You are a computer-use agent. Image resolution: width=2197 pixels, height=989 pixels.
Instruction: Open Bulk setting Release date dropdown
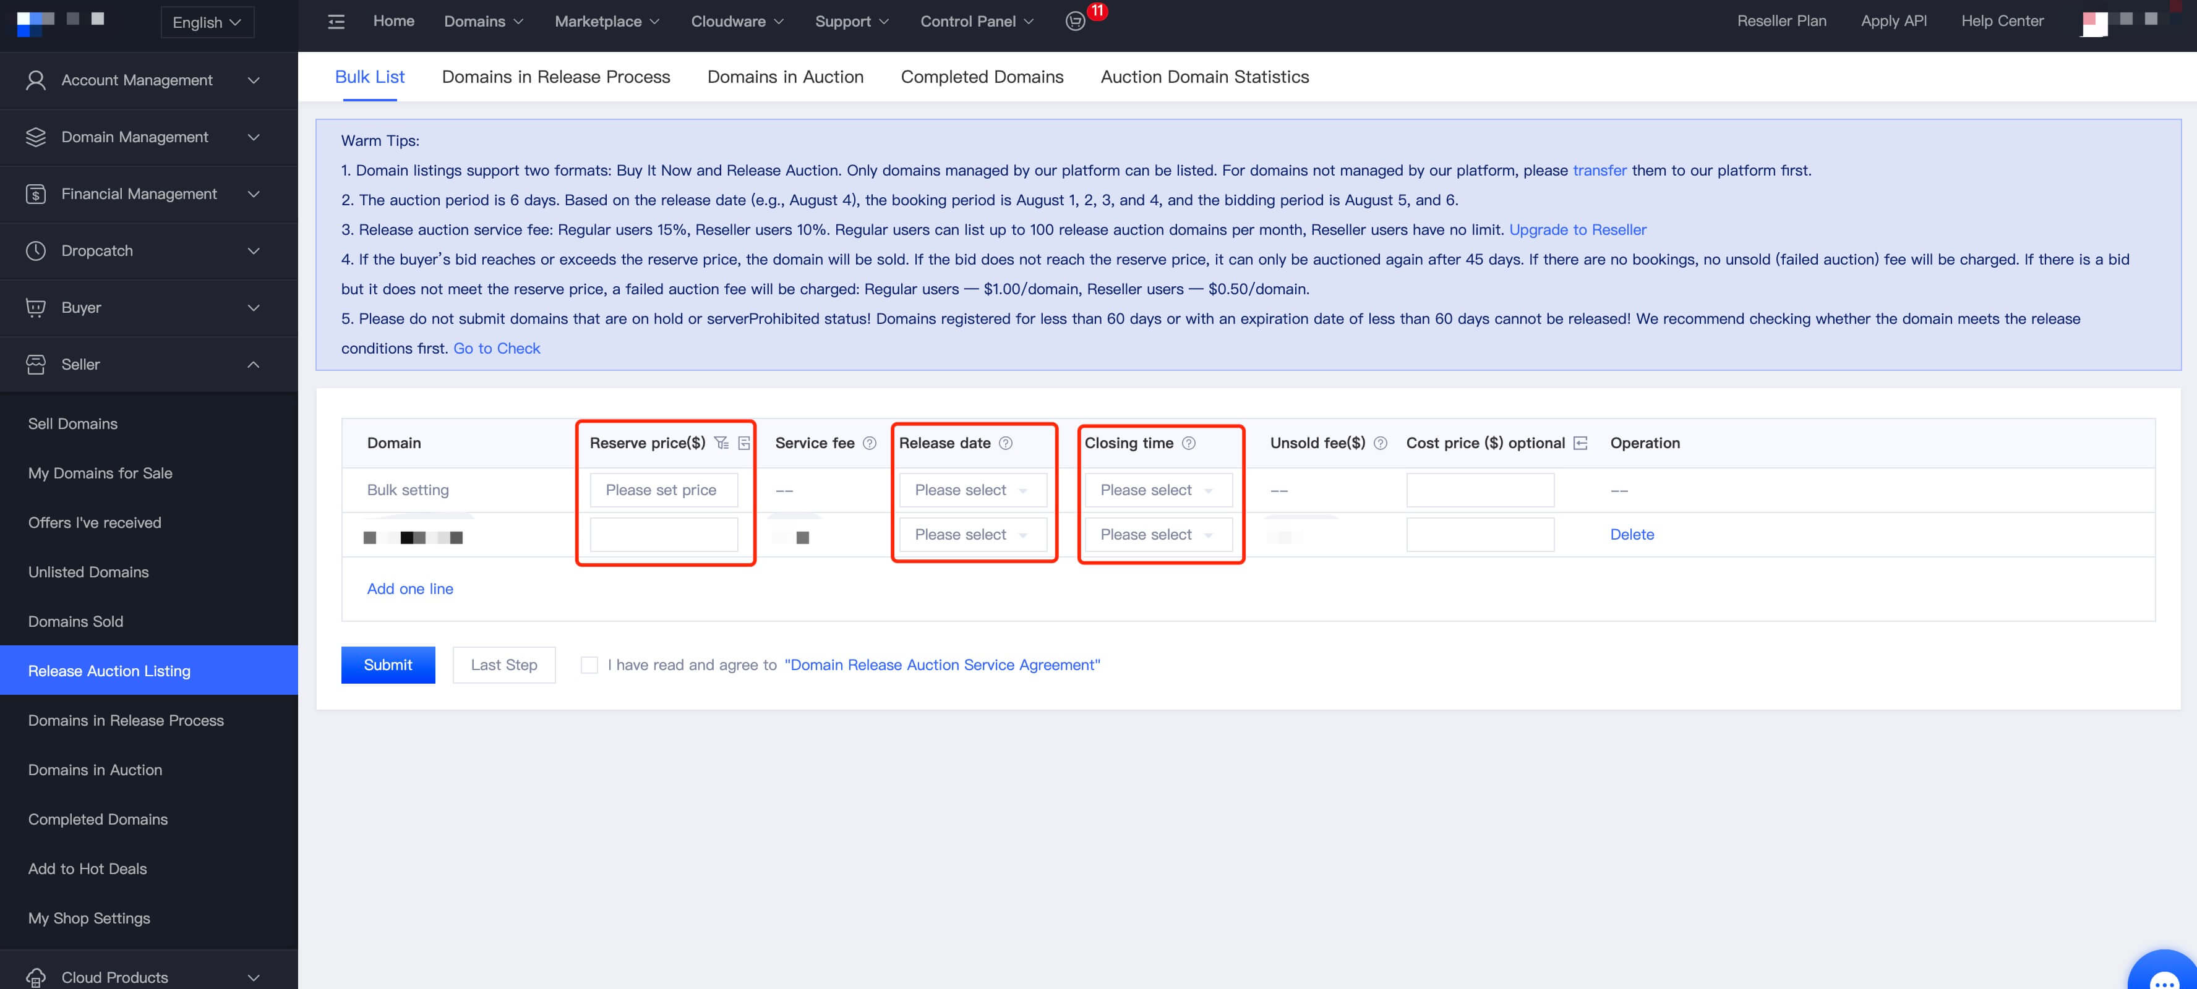click(972, 490)
